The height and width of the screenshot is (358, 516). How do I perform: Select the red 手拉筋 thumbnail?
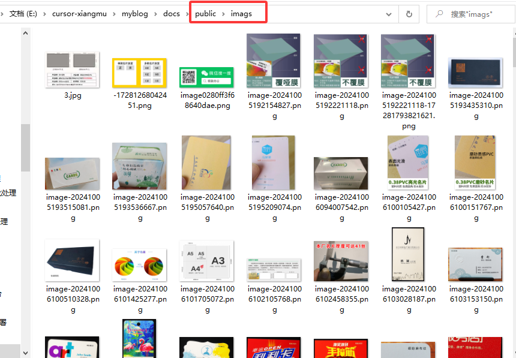[x=341, y=348]
